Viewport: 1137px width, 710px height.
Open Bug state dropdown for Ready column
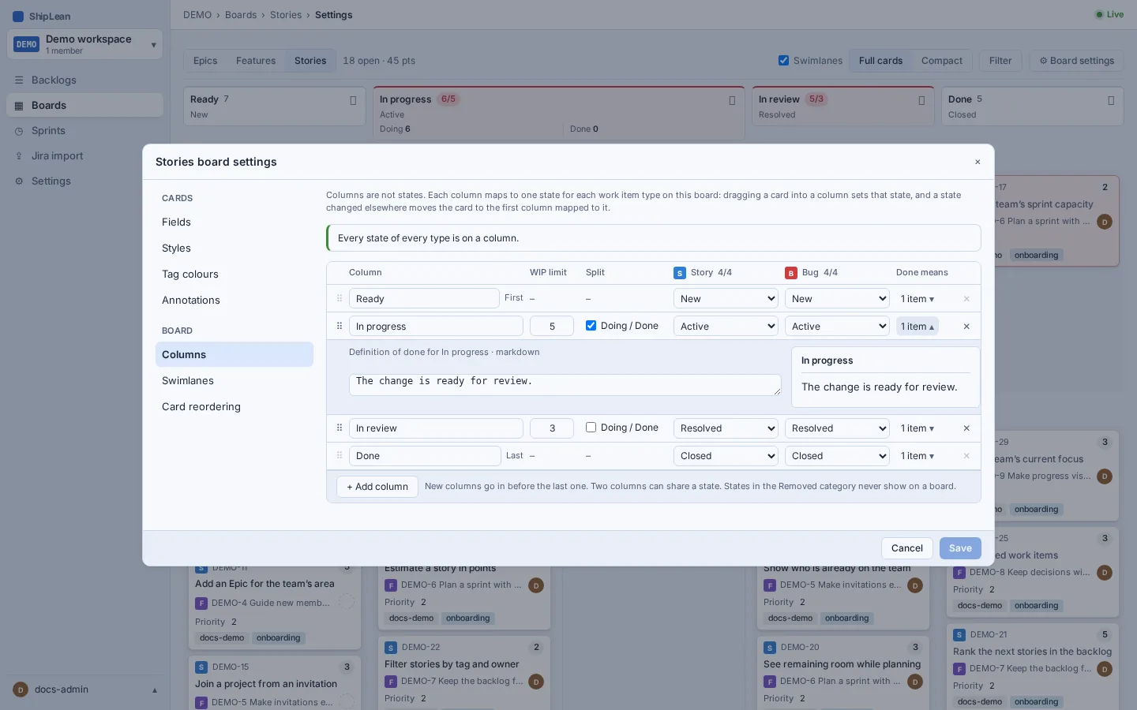pos(837,299)
